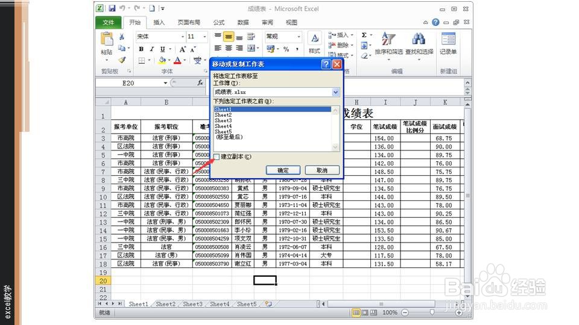The height and width of the screenshot is (325, 579).
Task: Open the 文件 (File) tab
Action: click(x=108, y=22)
